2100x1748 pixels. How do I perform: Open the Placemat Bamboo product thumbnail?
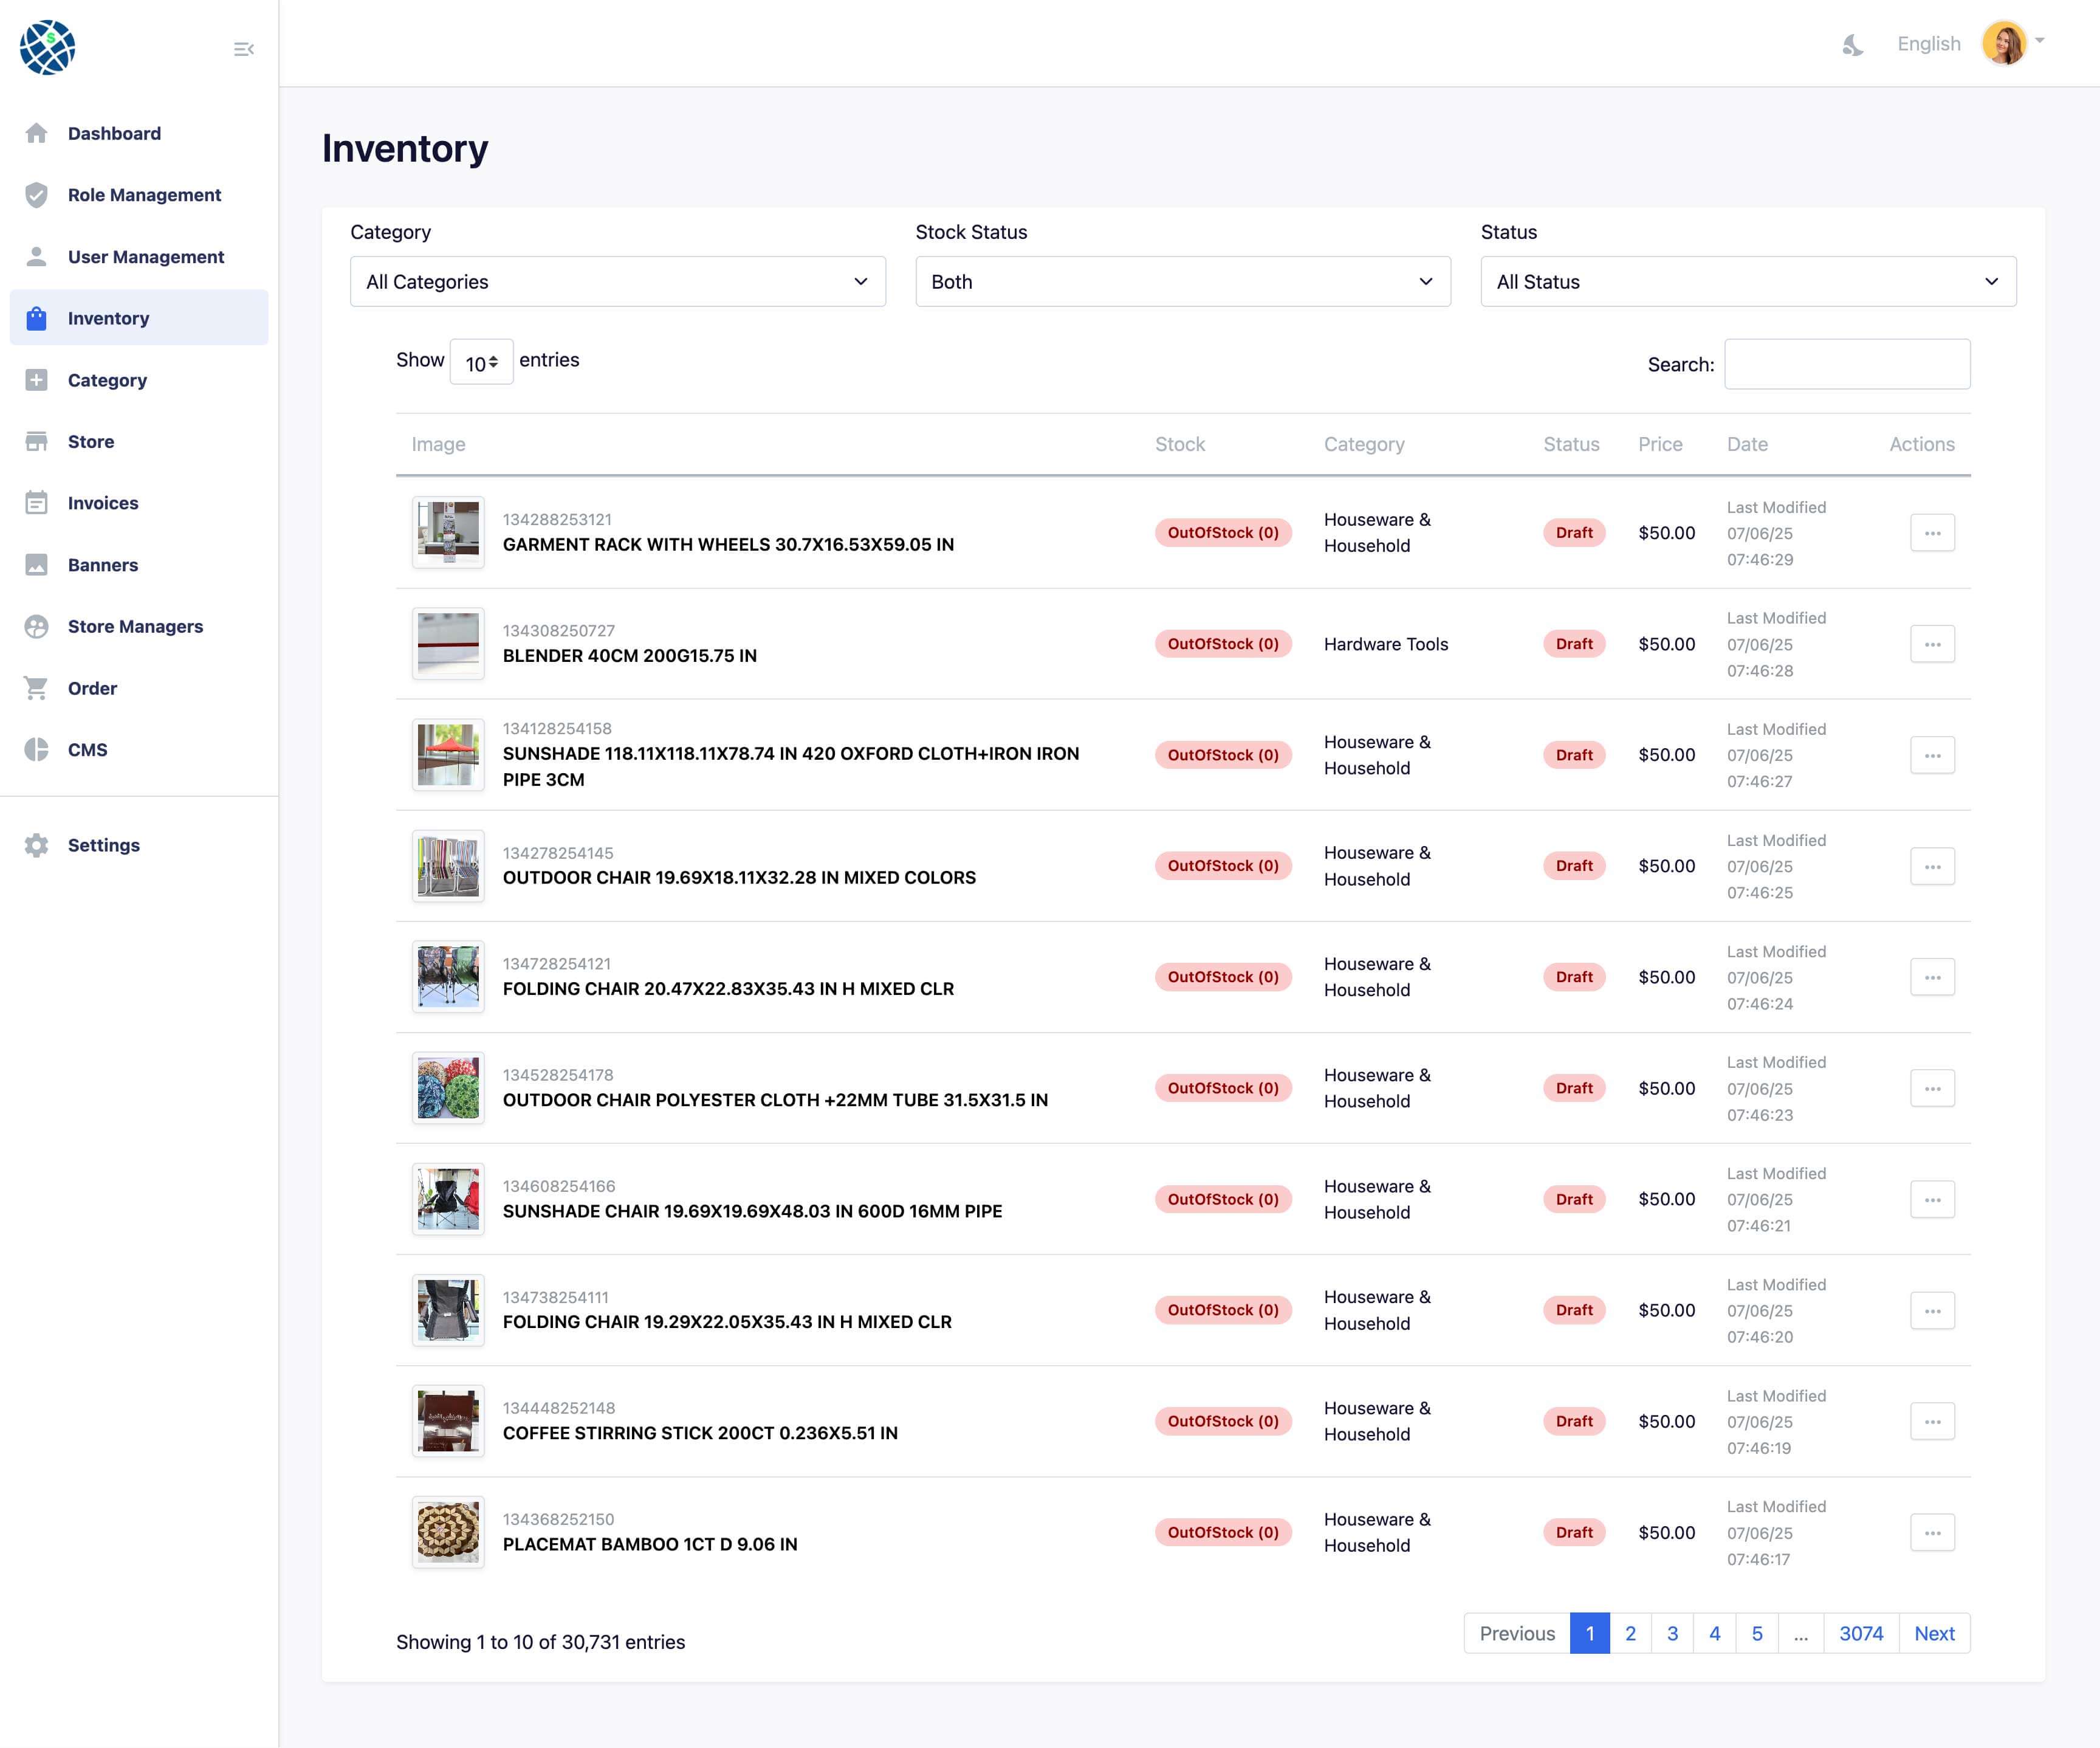(448, 1532)
